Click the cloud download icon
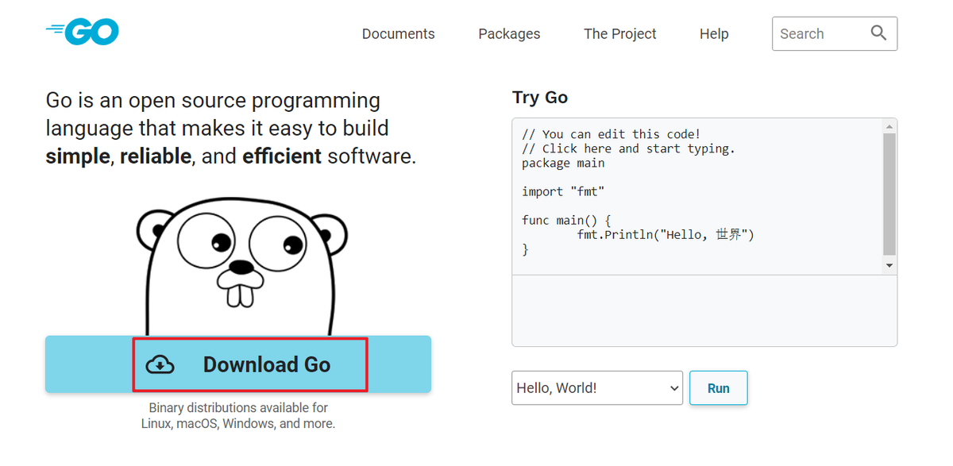Screen dimensions: 953x466 160,364
